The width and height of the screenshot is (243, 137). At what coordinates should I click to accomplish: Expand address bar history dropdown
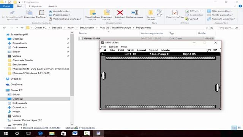(207, 28)
